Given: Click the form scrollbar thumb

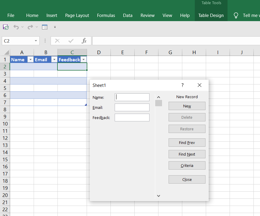Looking at the screenshot, I should pyautogui.click(x=158, y=103).
